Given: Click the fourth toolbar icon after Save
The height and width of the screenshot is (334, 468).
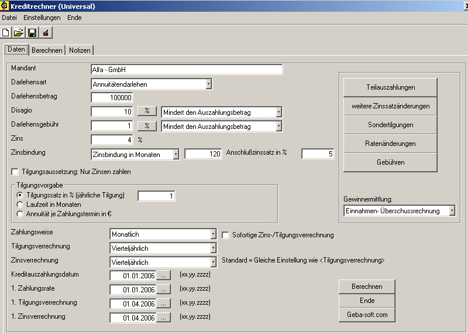Looking at the screenshot, I should pyautogui.click(x=46, y=33).
